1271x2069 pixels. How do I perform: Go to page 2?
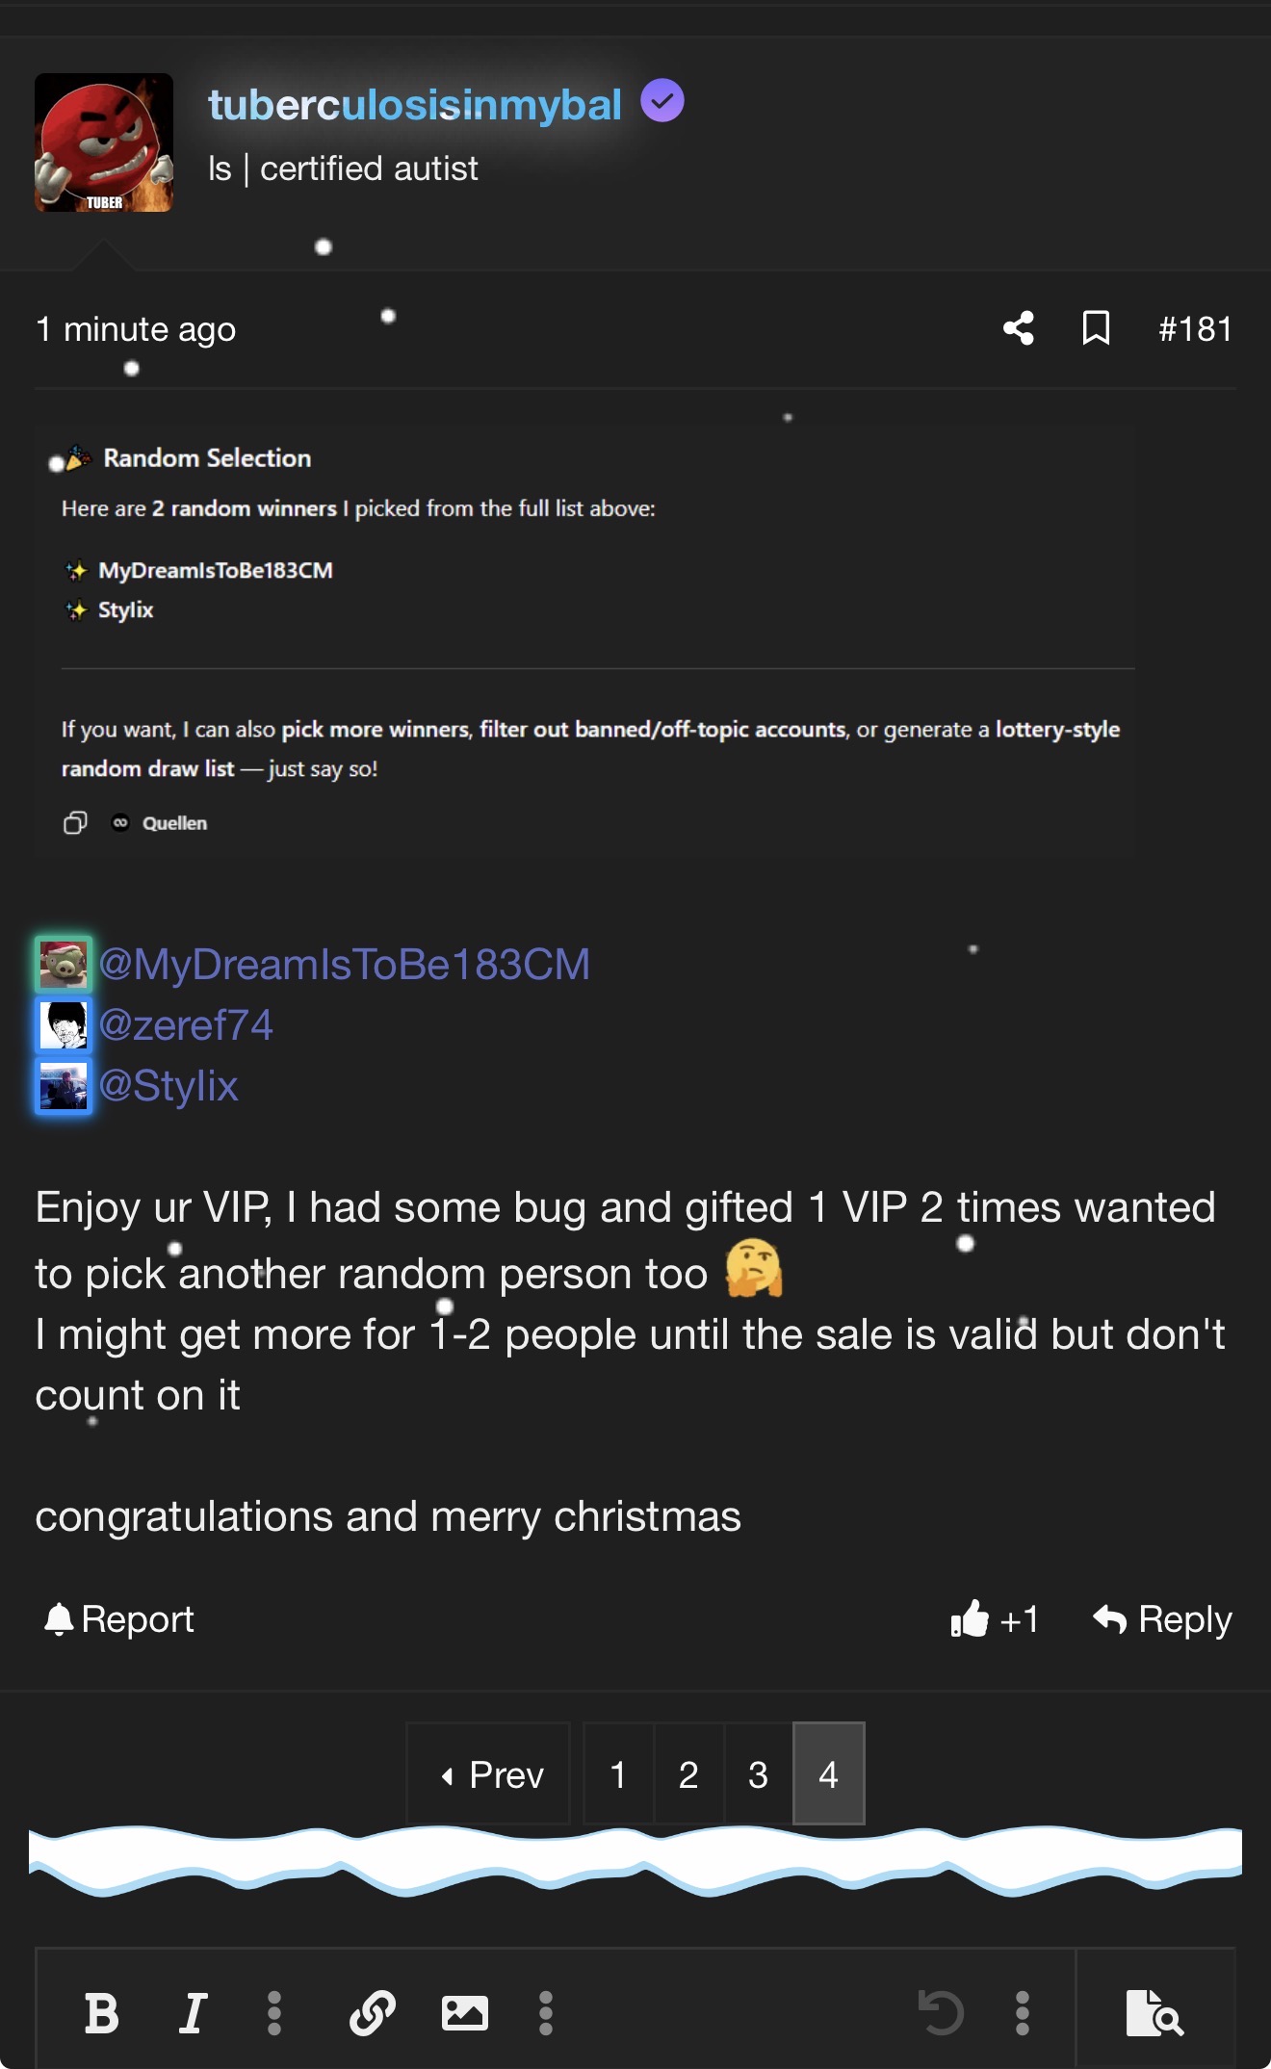click(688, 1773)
